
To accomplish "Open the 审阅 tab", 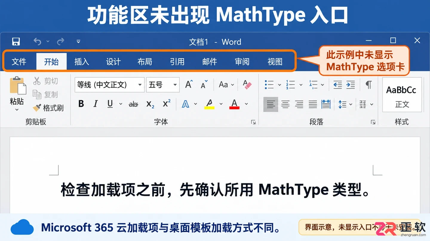I will click(242, 62).
